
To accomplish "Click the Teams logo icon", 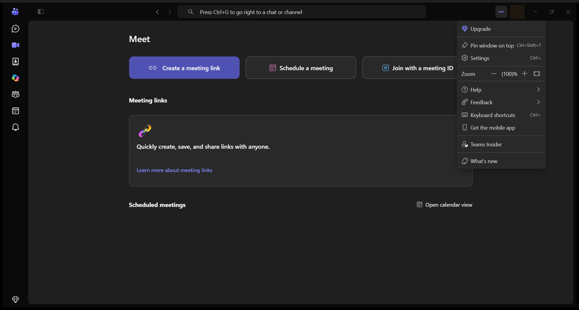I will [x=15, y=11].
